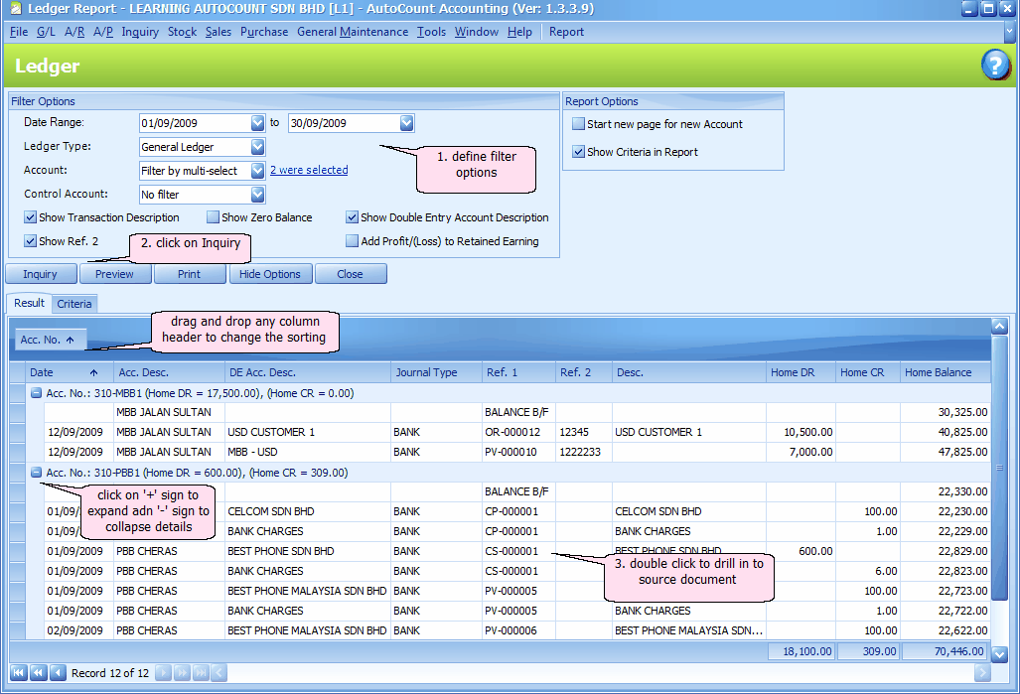Toggle Show Criteria in Report checkbox

578,152
